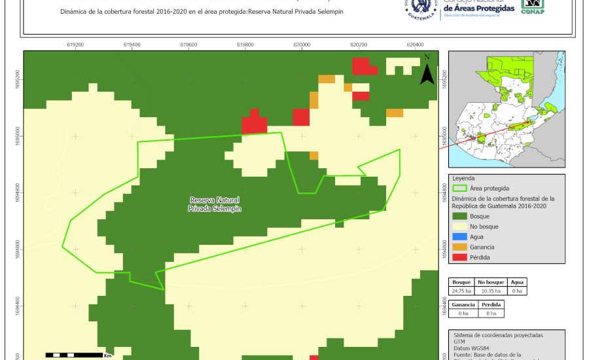Image resolution: width=589 pixels, height=360 pixels.
Task: Click the Reserva Natural Privada Selempin map label
Action: [x=215, y=204]
